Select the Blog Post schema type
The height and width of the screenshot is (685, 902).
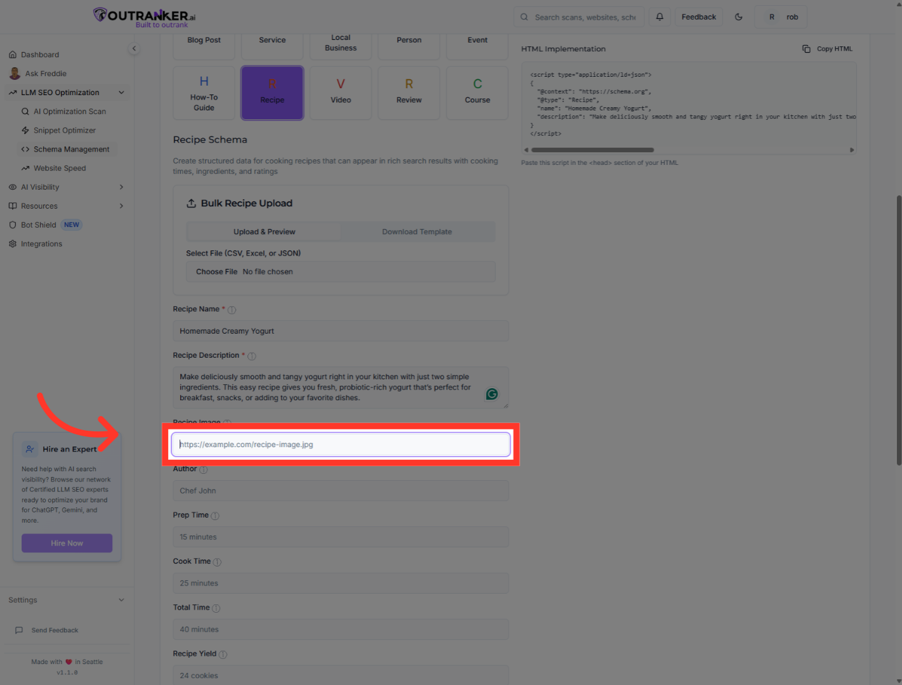204,46
